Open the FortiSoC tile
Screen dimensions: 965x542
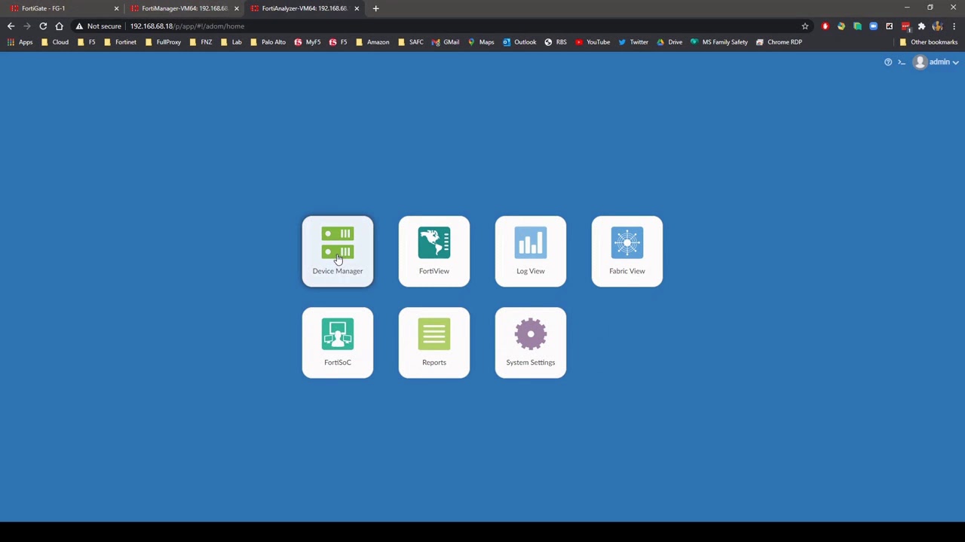coord(338,343)
